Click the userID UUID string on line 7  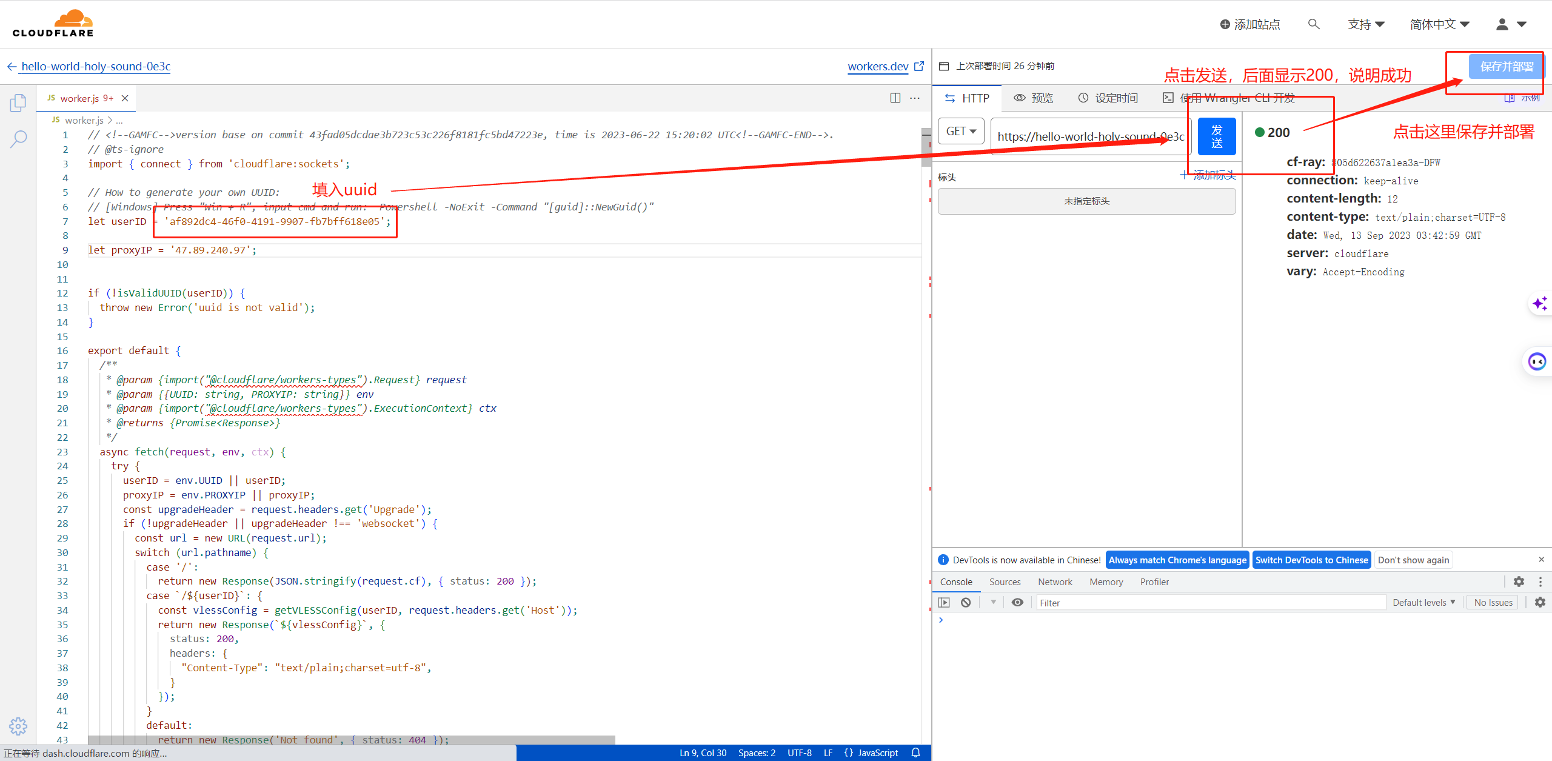[274, 221]
